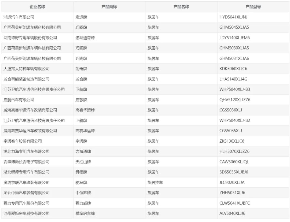This screenshot has width=290, height=222.
Task: Click the 企业名称 column header
Action: point(37,7)
